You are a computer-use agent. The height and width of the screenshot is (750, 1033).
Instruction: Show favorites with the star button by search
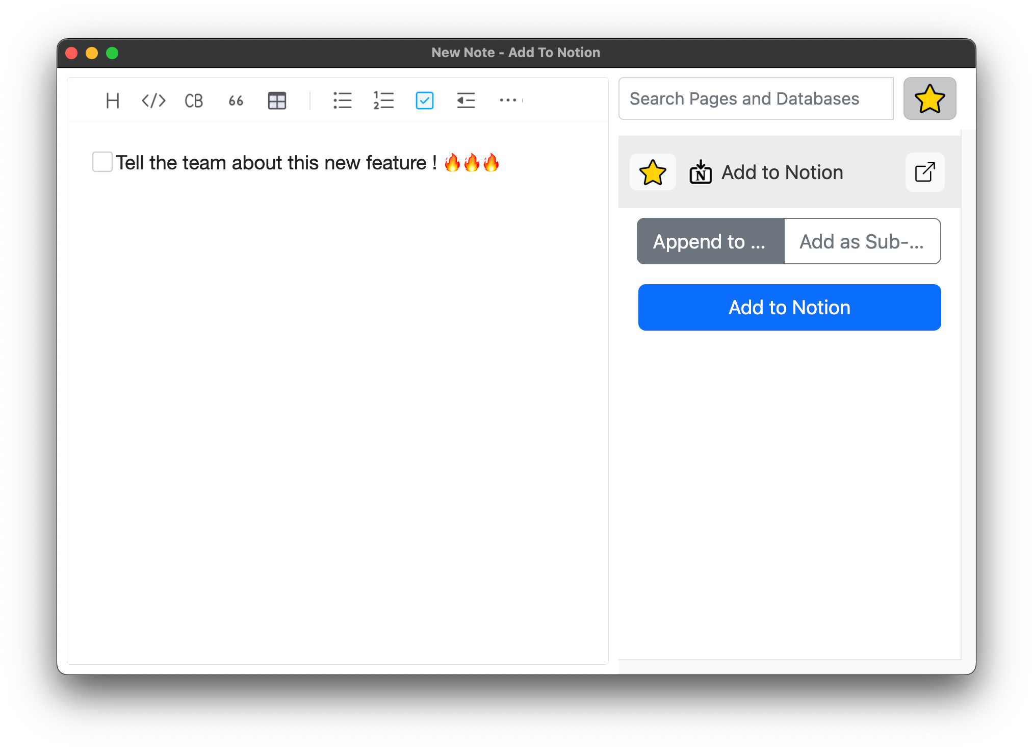[929, 98]
